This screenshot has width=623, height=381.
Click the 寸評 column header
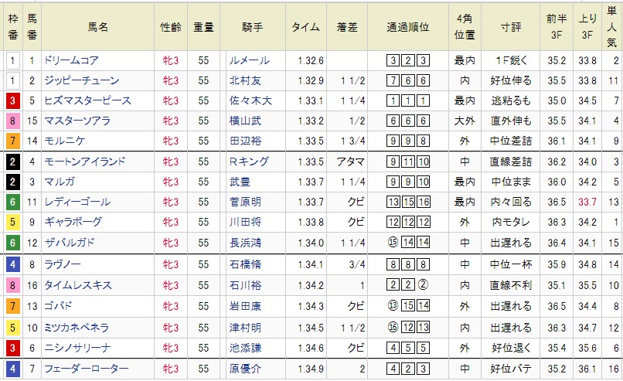click(x=513, y=26)
